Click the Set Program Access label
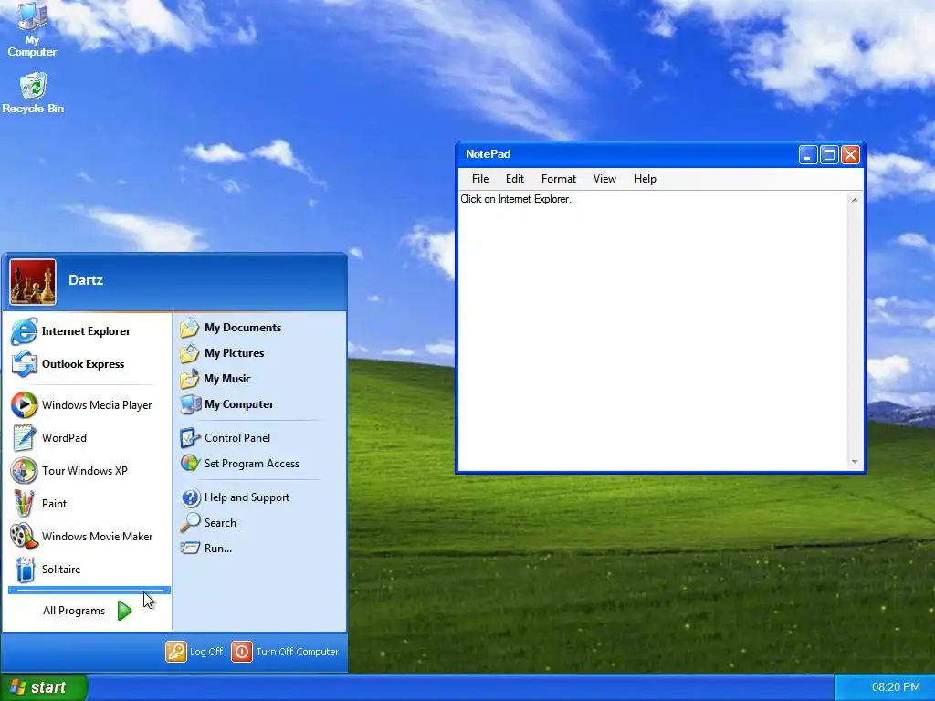This screenshot has height=701, width=935. 252,463
